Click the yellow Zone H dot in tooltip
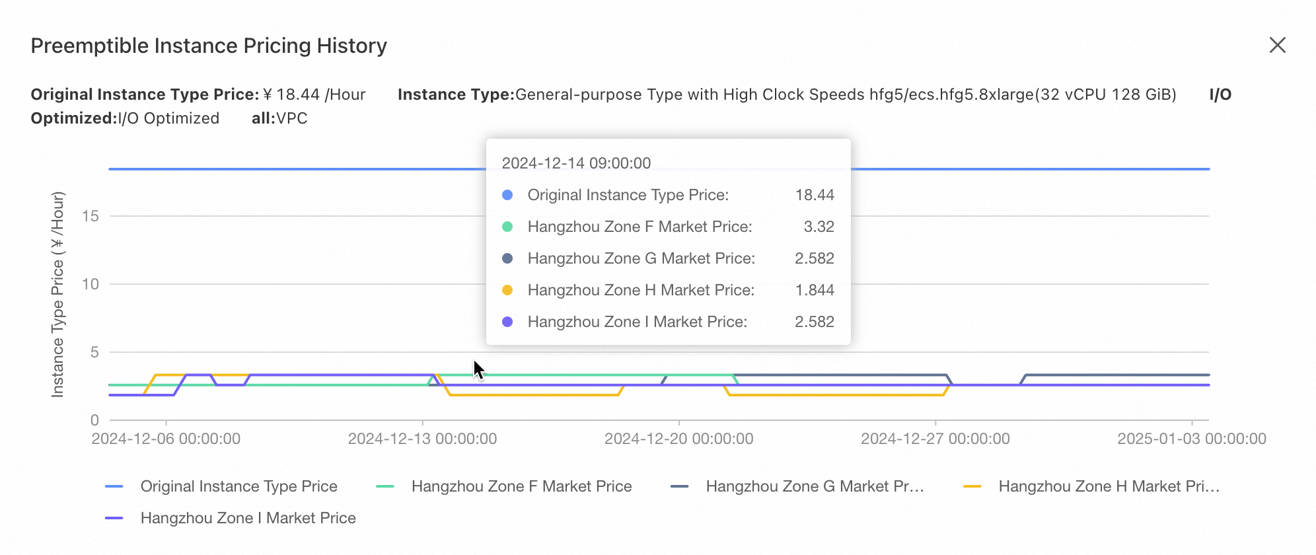 (x=507, y=290)
